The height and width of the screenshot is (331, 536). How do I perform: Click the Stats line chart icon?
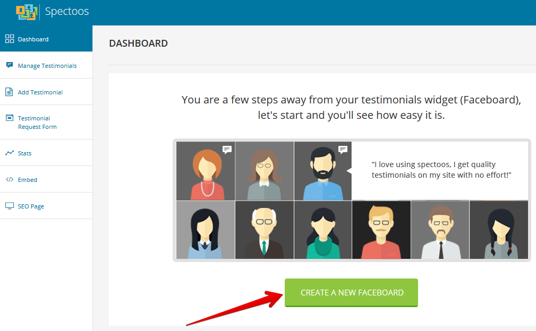click(10, 153)
